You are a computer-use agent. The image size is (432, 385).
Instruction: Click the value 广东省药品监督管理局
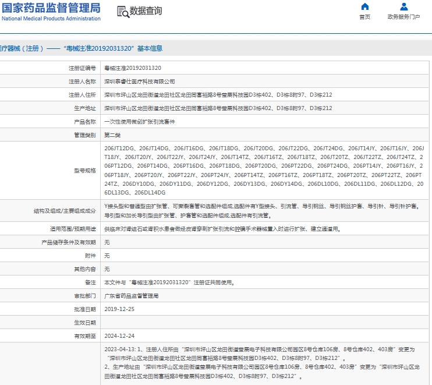point(132,296)
